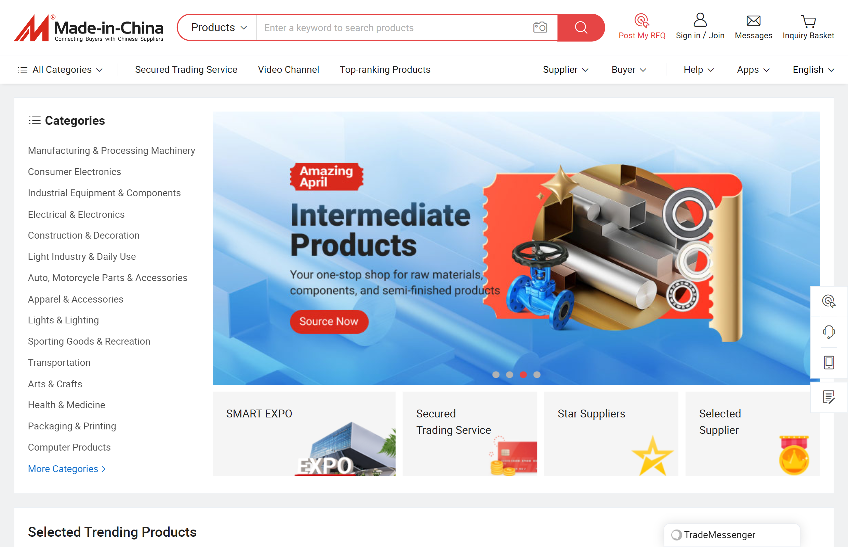Open the Video Channel menu item
The width and height of the screenshot is (848, 547).
[288, 70]
